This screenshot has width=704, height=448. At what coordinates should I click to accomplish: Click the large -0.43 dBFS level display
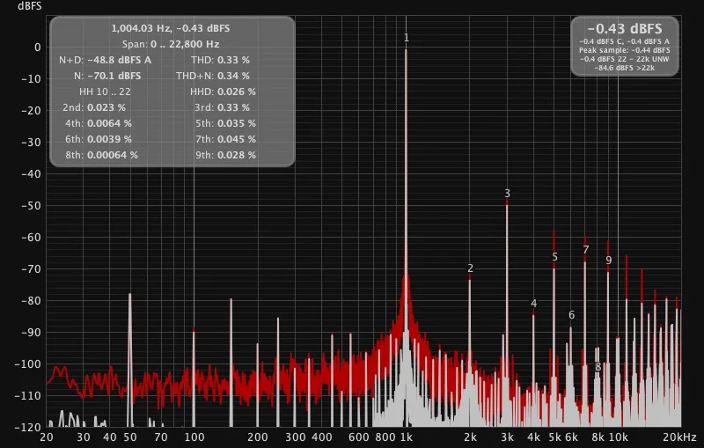[625, 29]
